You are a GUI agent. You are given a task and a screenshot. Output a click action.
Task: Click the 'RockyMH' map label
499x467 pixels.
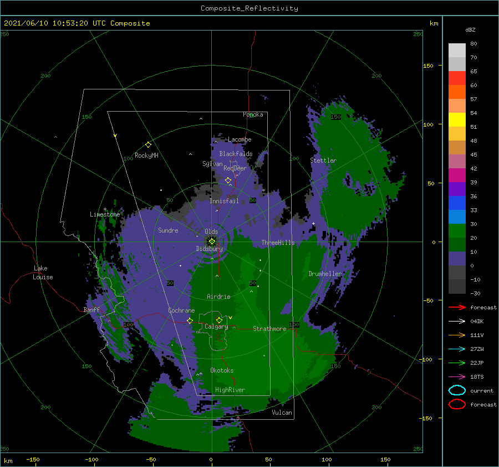point(146,155)
